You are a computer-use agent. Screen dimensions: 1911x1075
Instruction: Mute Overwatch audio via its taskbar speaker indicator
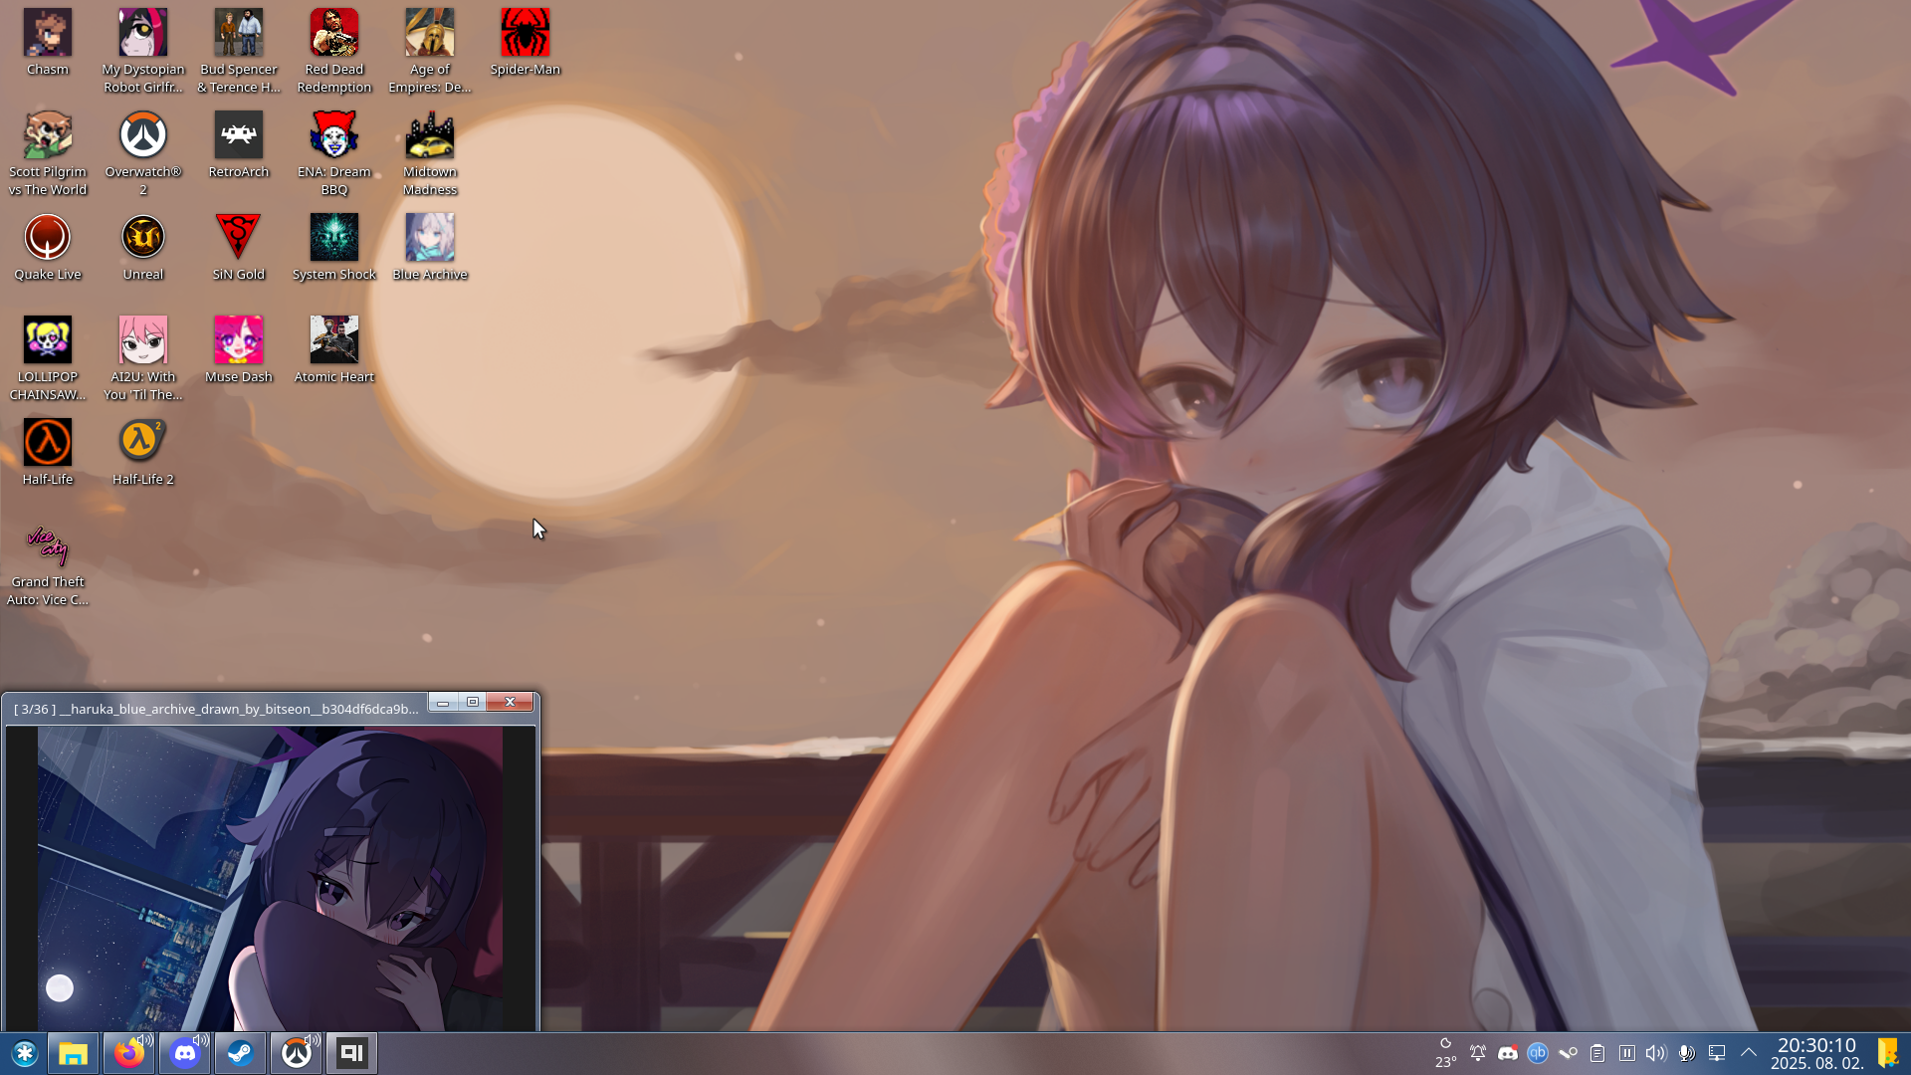312,1041
